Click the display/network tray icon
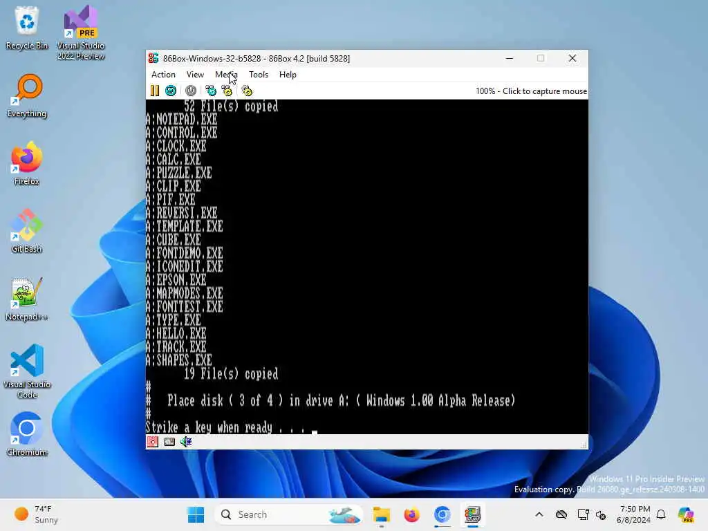708x531 pixels. pos(583,514)
